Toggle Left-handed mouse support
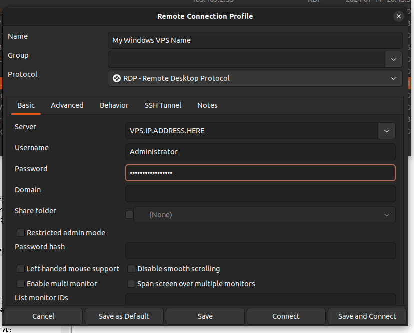 click(x=20, y=269)
